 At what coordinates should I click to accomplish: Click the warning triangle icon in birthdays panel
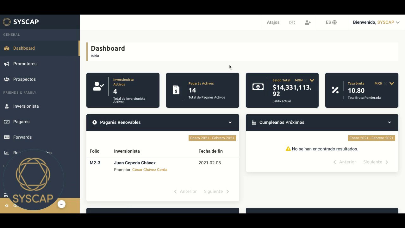pyautogui.click(x=288, y=149)
